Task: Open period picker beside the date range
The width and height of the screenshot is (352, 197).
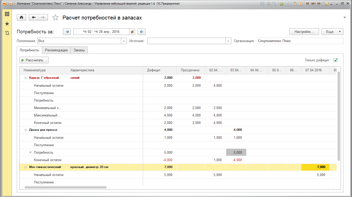Action: 132,32
